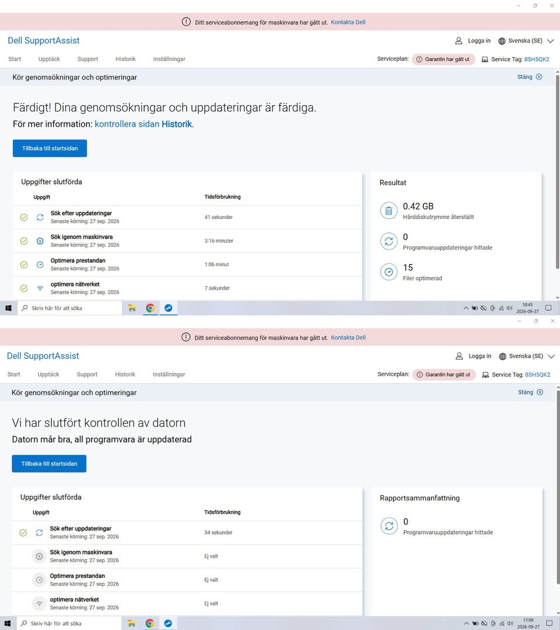Open File Explorer from the taskbar showing 11:09
The image size is (560, 630).
click(x=131, y=623)
